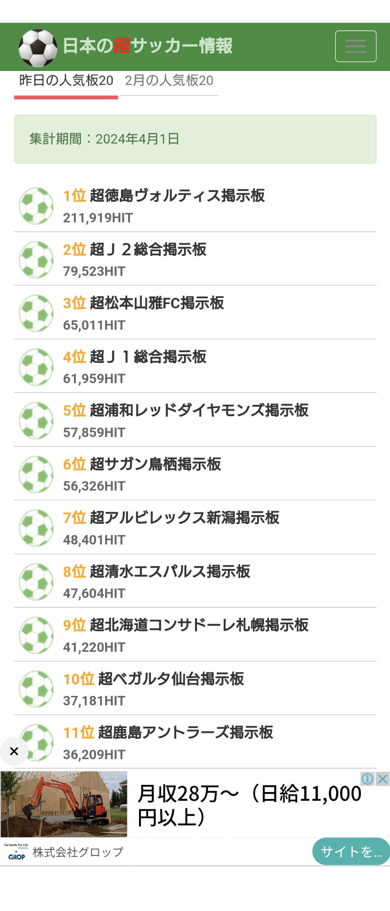Tap soccer ball icon beside 6位 サガン鳥栖
This screenshot has height=911, width=390.
tap(36, 474)
